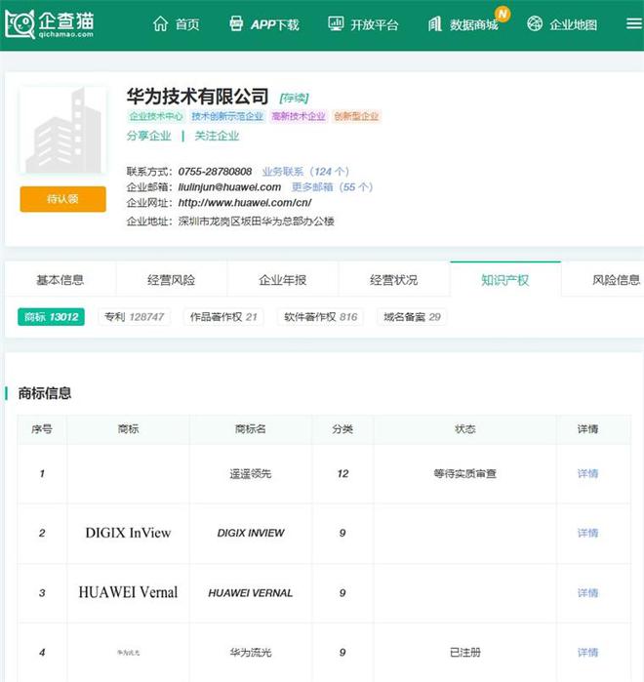The height and width of the screenshot is (682, 644).
Task: Click the 创新型企业 tag
Action: 356,116
